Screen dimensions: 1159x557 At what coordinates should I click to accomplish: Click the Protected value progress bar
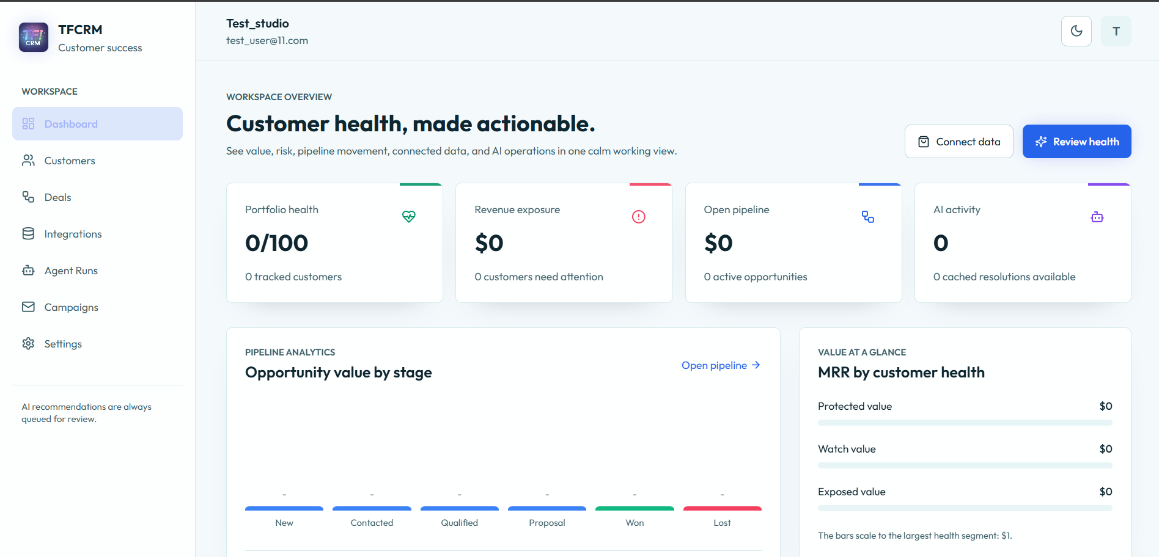pos(965,423)
